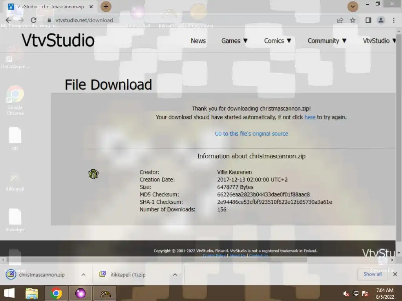402x301 pixels.
Task: Open Cookie Policy footer link
Action: tap(214, 256)
